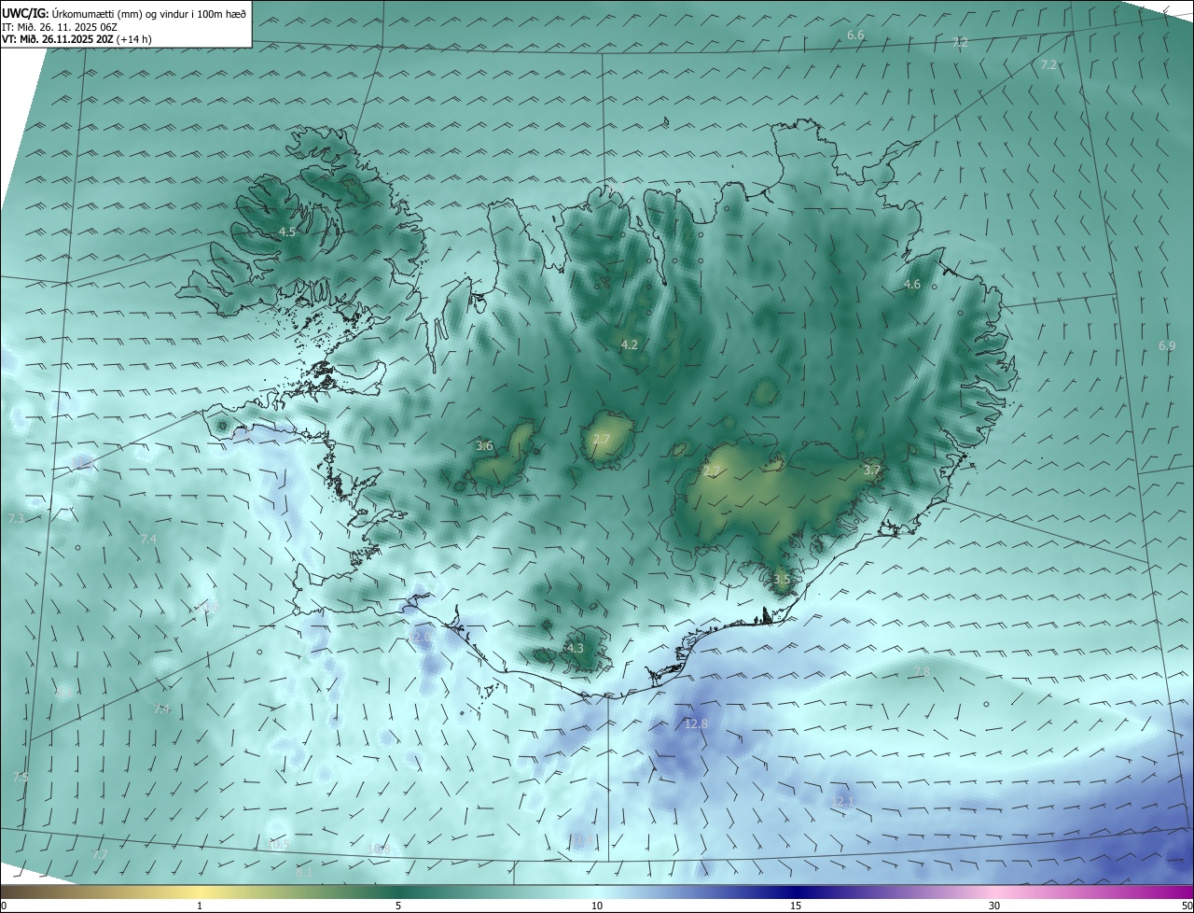Image resolution: width=1194 pixels, height=913 pixels.
Task: Click the 6.6 value at the map top
Action: coord(855,35)
